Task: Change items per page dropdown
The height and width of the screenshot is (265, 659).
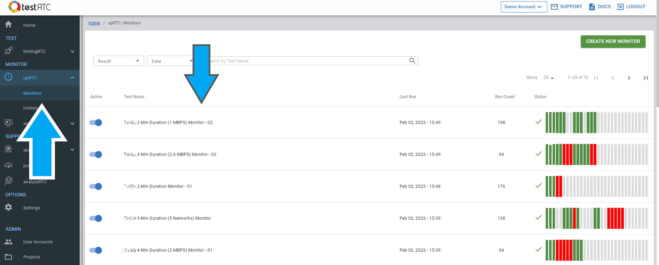Action: pyautogui.click(x=548, y=78)
